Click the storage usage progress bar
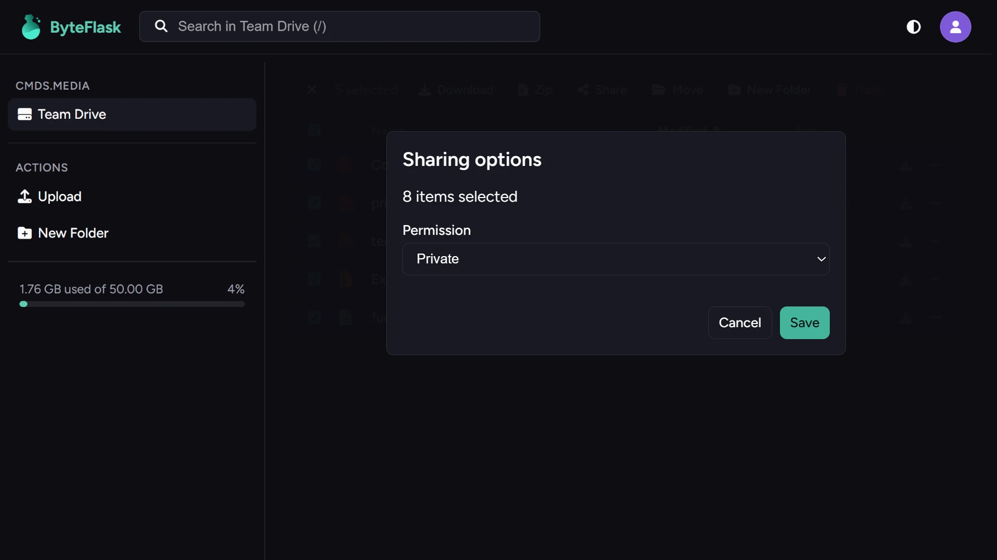Viewport: 997px width, 560px height. pyautogui.click(x=132, y=304)
